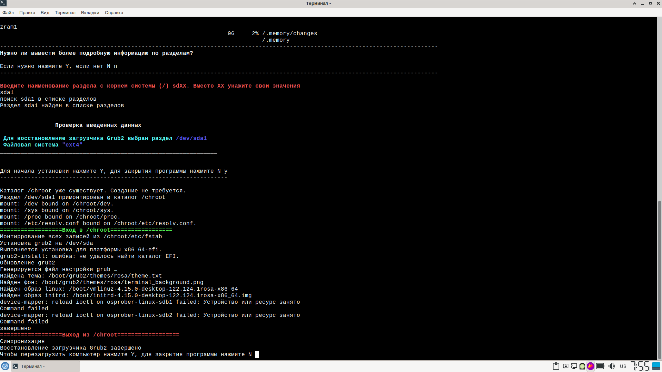
Task: Open the clipboard manager tray icon
Action: pyautogui.click(x=556, y=366)
